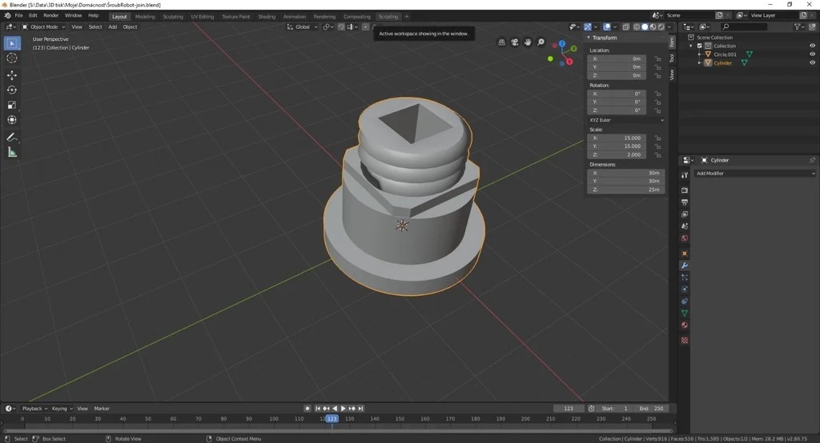Switch to rendered viewport shading
The image size is (820, 443).
click(x=661, y=26)
